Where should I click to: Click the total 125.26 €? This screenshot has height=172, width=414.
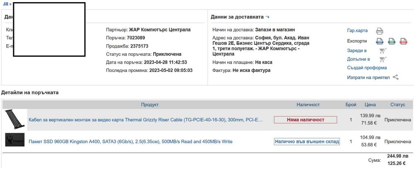click(x=396, y=164)
